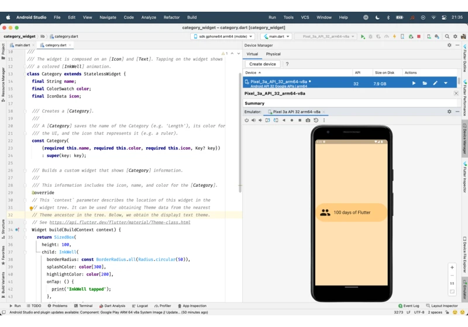Open Emulator panel settings gear
This screenshot has height=327, width=468.
tap(449, 112)
